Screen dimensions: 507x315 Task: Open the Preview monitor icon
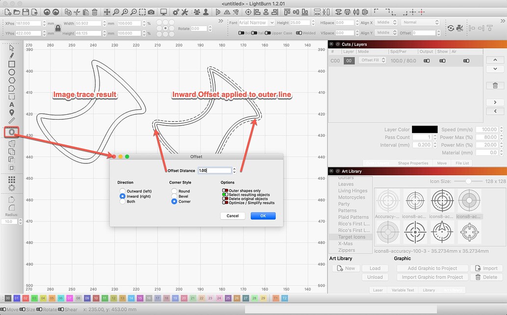164,12
